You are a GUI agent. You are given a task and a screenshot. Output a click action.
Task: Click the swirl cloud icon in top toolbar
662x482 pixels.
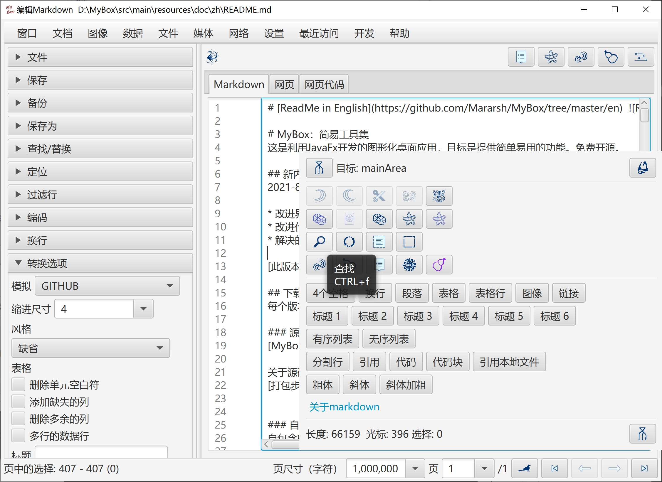coord(581,57)
